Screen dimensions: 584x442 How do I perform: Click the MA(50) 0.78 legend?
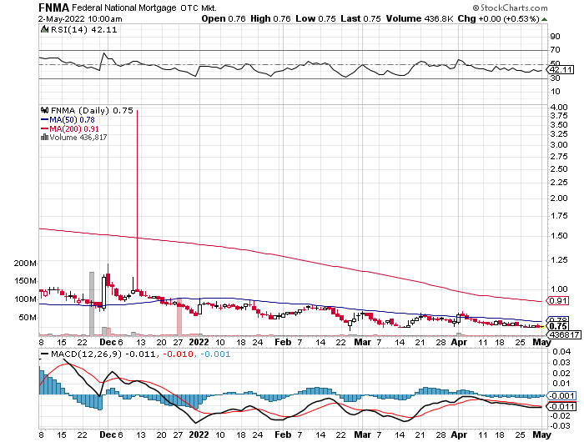click(x=68, y=119)
